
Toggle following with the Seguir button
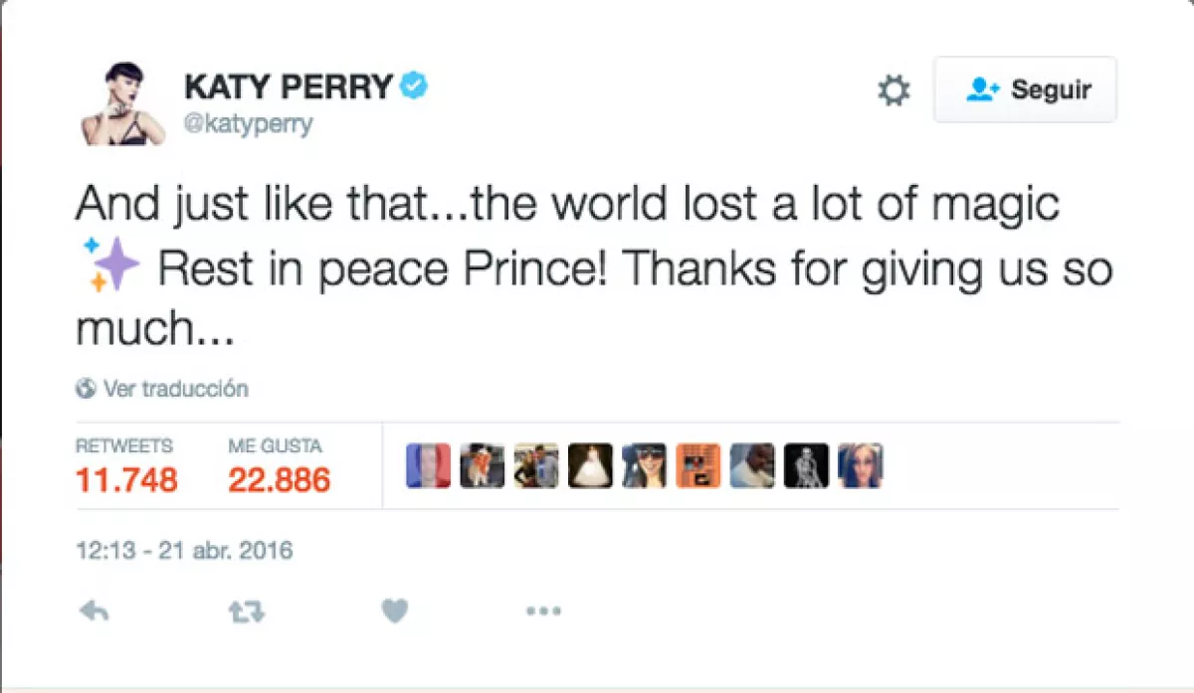click(1025, 89)
